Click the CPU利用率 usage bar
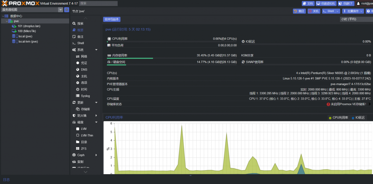This screenshot has height=184, width=373. click(x=172, y=41)
